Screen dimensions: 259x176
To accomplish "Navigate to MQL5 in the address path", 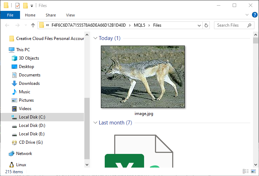I will [139, 25].
